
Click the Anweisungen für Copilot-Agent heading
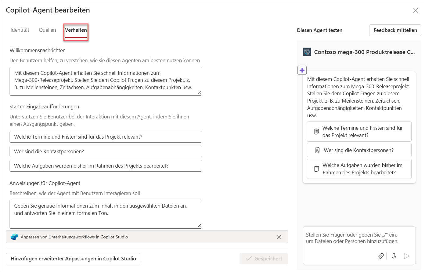click(45, 183)
